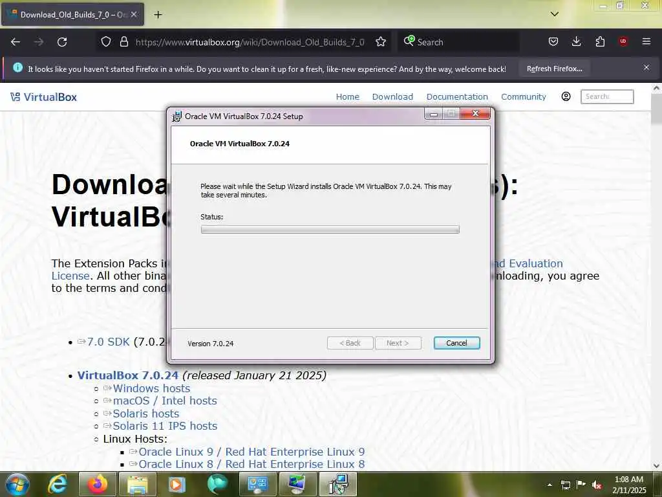Click the URL address bar

pyautogui.click(x=250, y=42)
